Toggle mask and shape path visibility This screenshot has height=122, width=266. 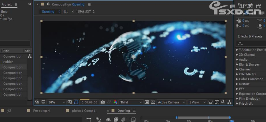76,102
